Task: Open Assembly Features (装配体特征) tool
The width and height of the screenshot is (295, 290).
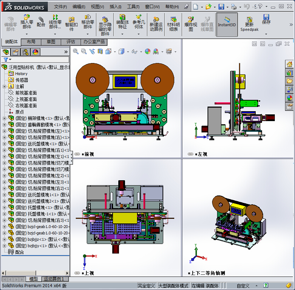Action: (123, 22)
